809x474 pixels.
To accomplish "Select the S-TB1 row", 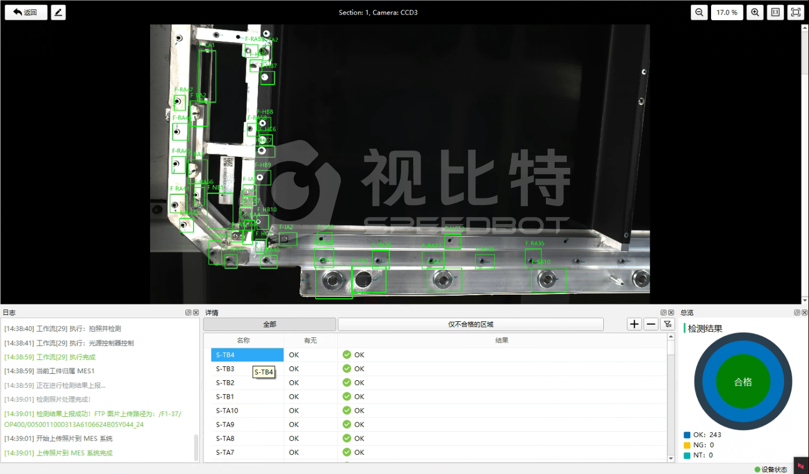I will point(439,396).
